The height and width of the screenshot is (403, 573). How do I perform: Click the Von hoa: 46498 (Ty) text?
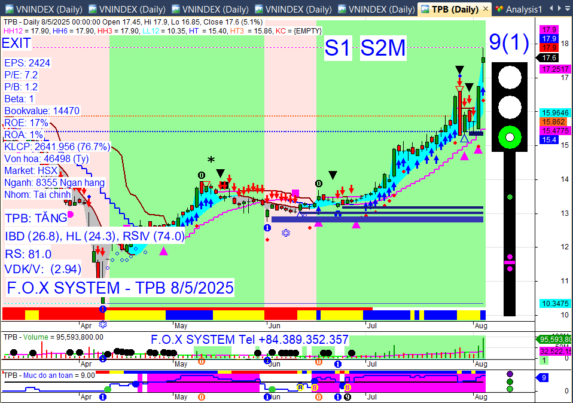[x=47, y=159]
